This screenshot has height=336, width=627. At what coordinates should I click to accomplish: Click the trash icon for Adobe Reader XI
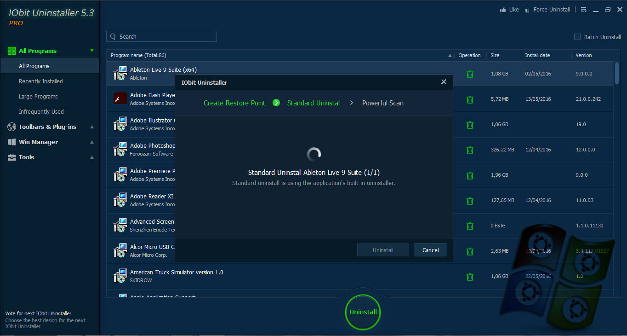(470, 201)
